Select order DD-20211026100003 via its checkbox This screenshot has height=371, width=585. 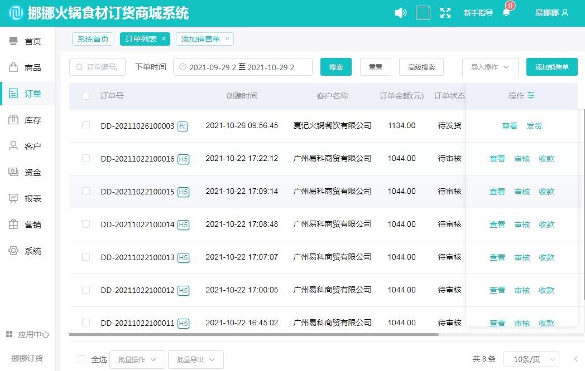pyautogui.click(x=85, y=125)
